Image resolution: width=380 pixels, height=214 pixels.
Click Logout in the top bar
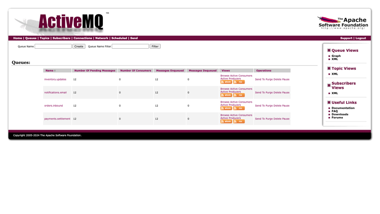361,38
